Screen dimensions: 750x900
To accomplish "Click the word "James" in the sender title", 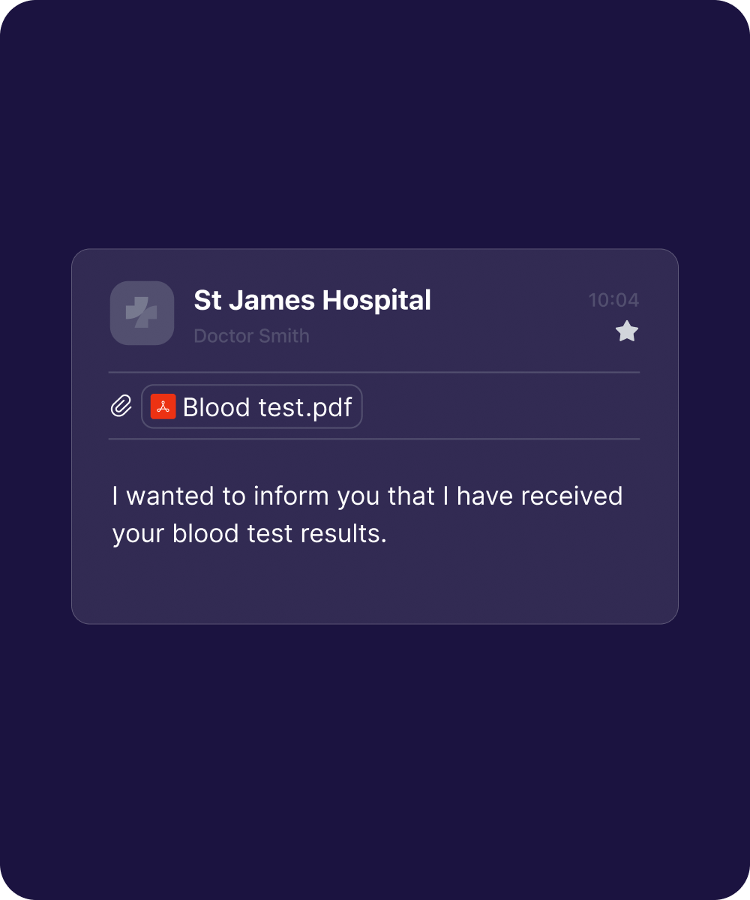I will click(x=272, y=300).
